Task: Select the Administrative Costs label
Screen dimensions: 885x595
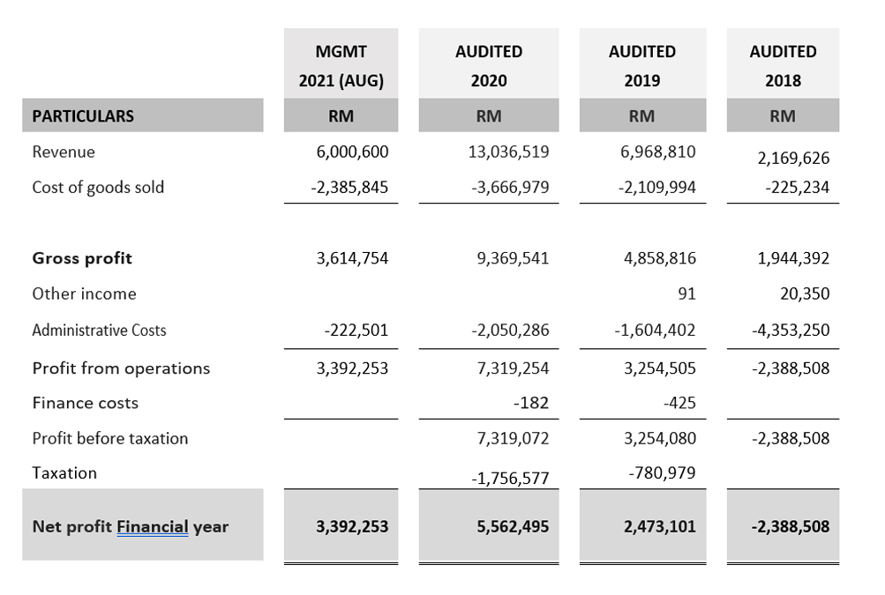Action: pyautogui.click(x=99, y=331)
